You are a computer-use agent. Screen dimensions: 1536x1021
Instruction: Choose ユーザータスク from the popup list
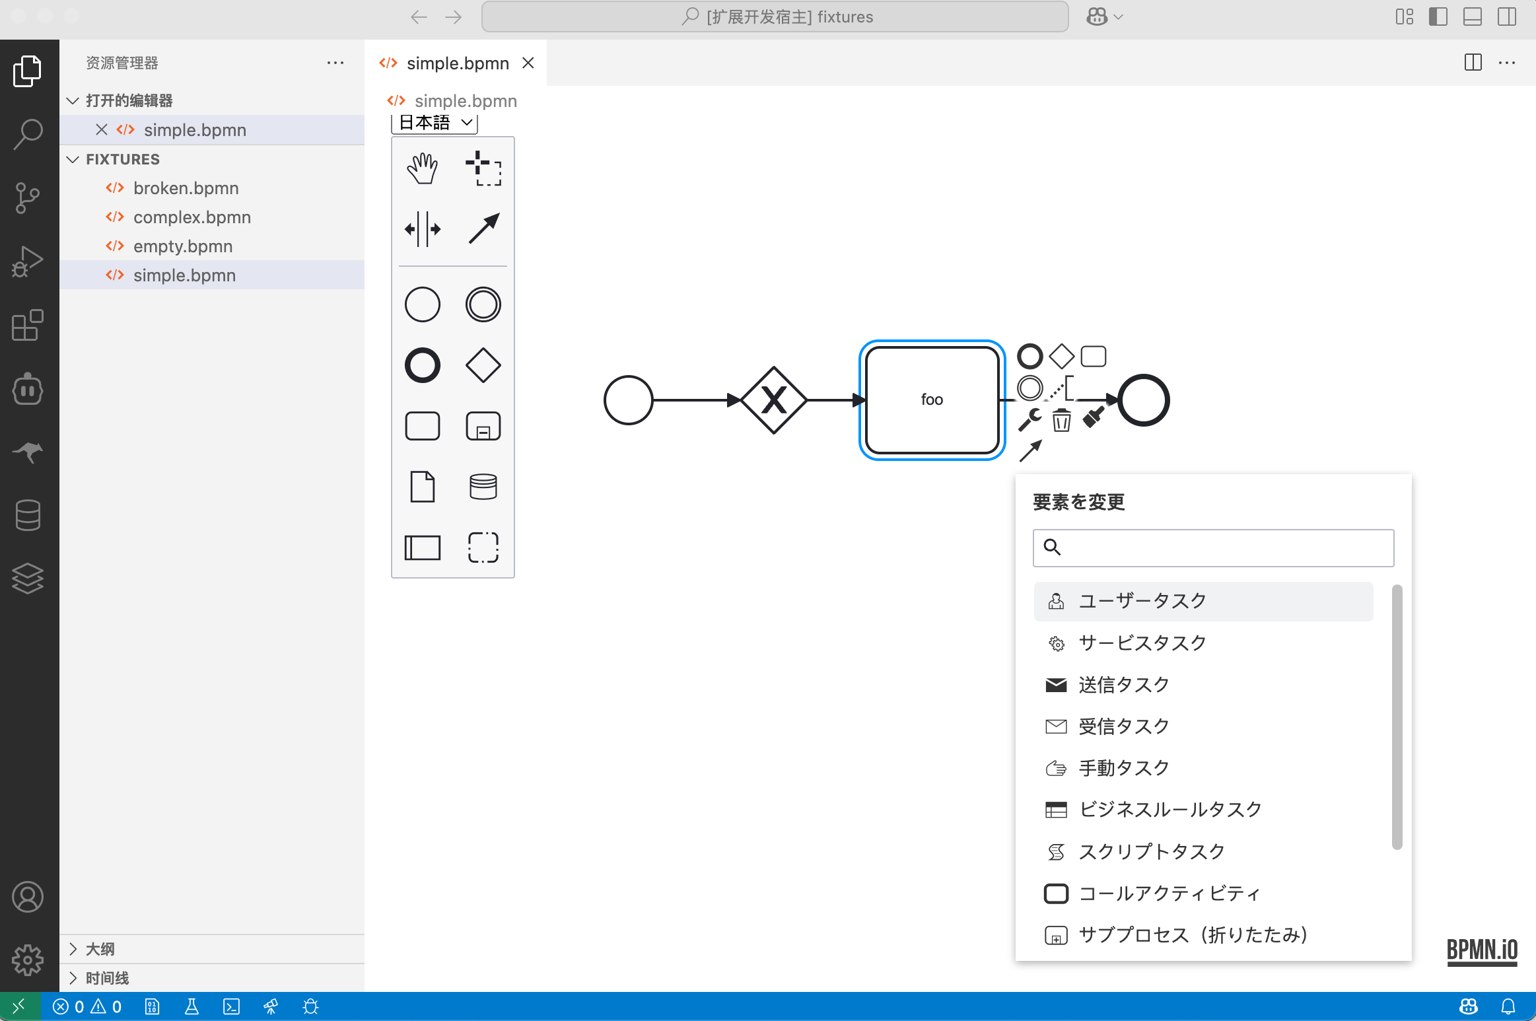point(1142,601)
